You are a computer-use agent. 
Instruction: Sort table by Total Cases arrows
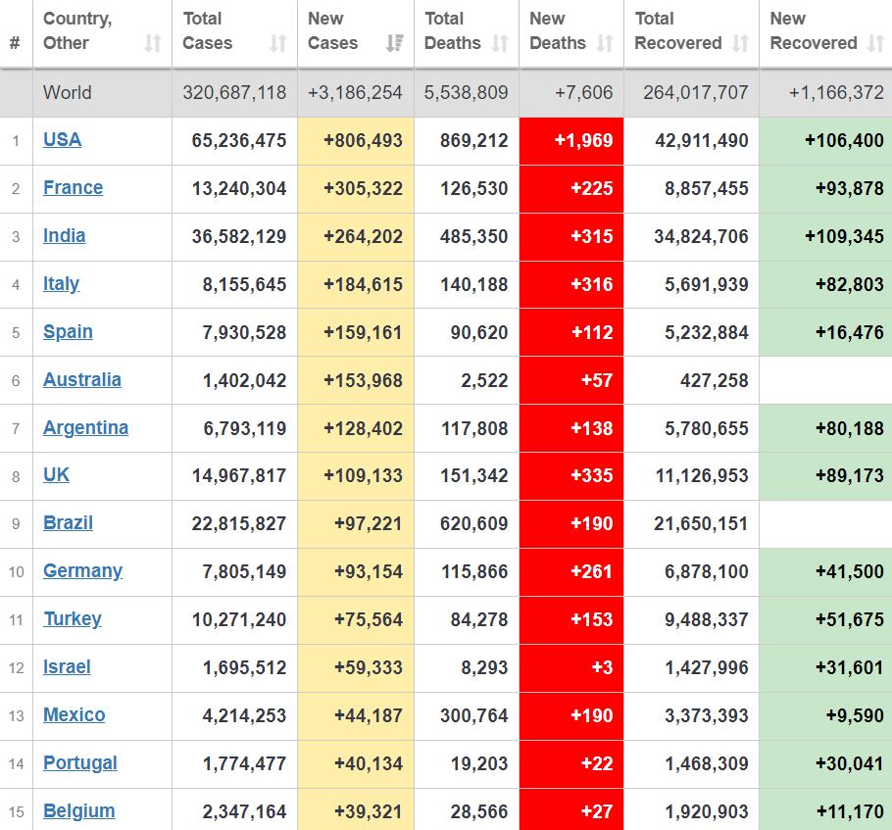pyautogui.click(x=278, y=43)
